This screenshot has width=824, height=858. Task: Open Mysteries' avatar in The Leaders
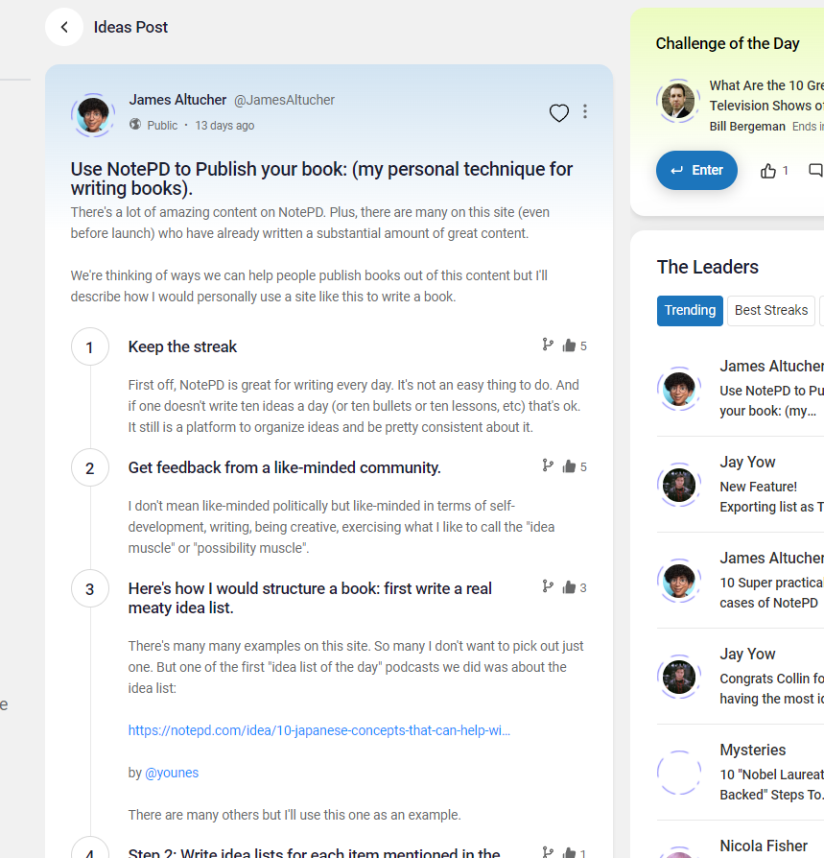(679, 772)
